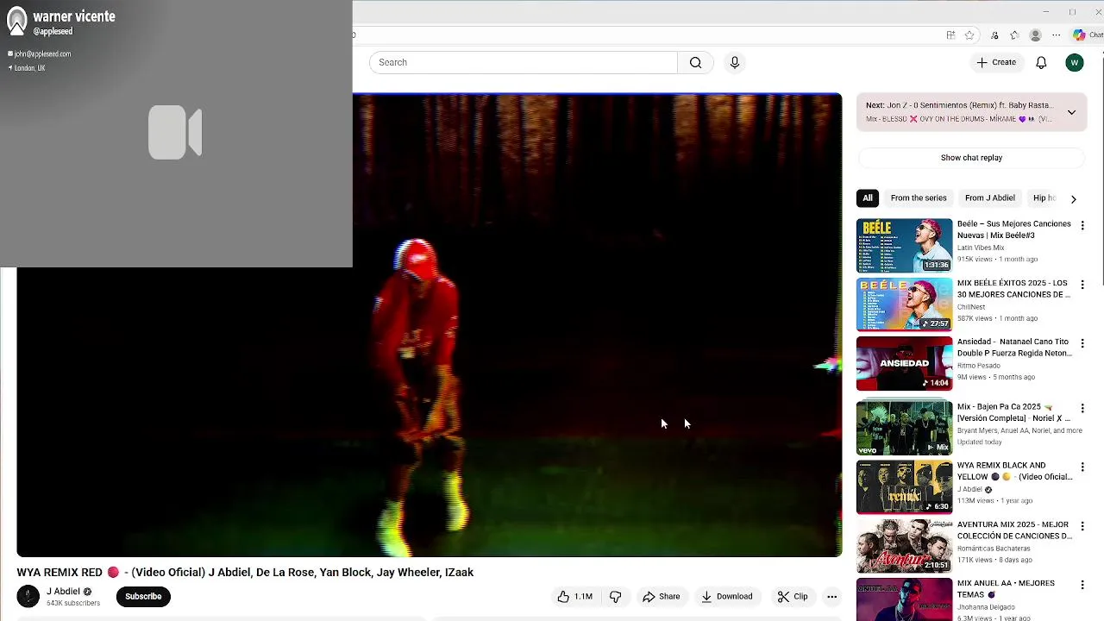This screenshot has height=621, width=1104.
Task: Open J Abdiel channel avatar
Action: [x=28, y=596]
